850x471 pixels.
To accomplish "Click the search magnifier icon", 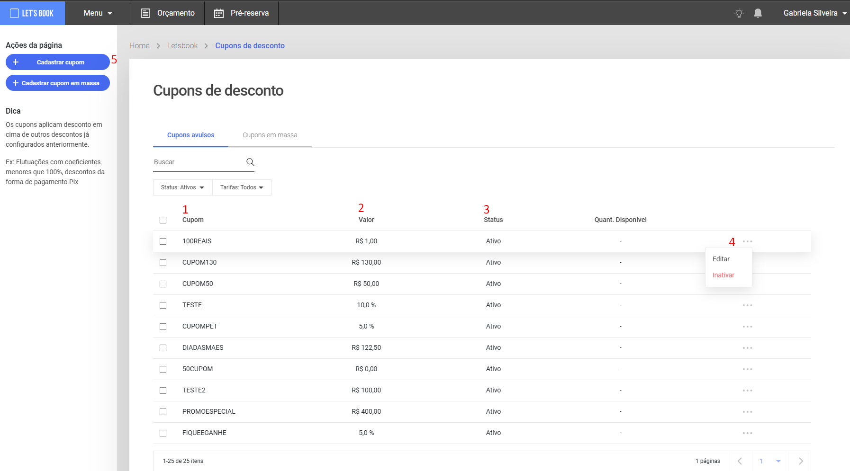I will (250, 162).
